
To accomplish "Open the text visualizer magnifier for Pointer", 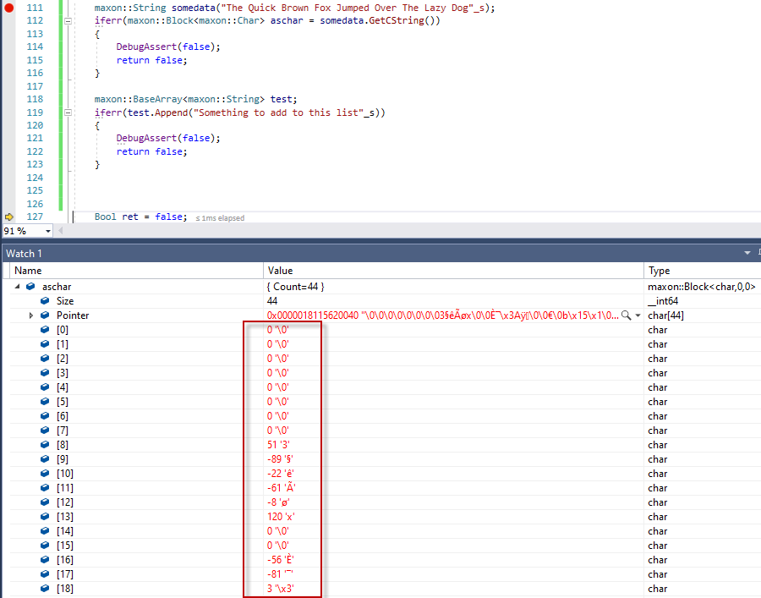I will click(626, 315).
